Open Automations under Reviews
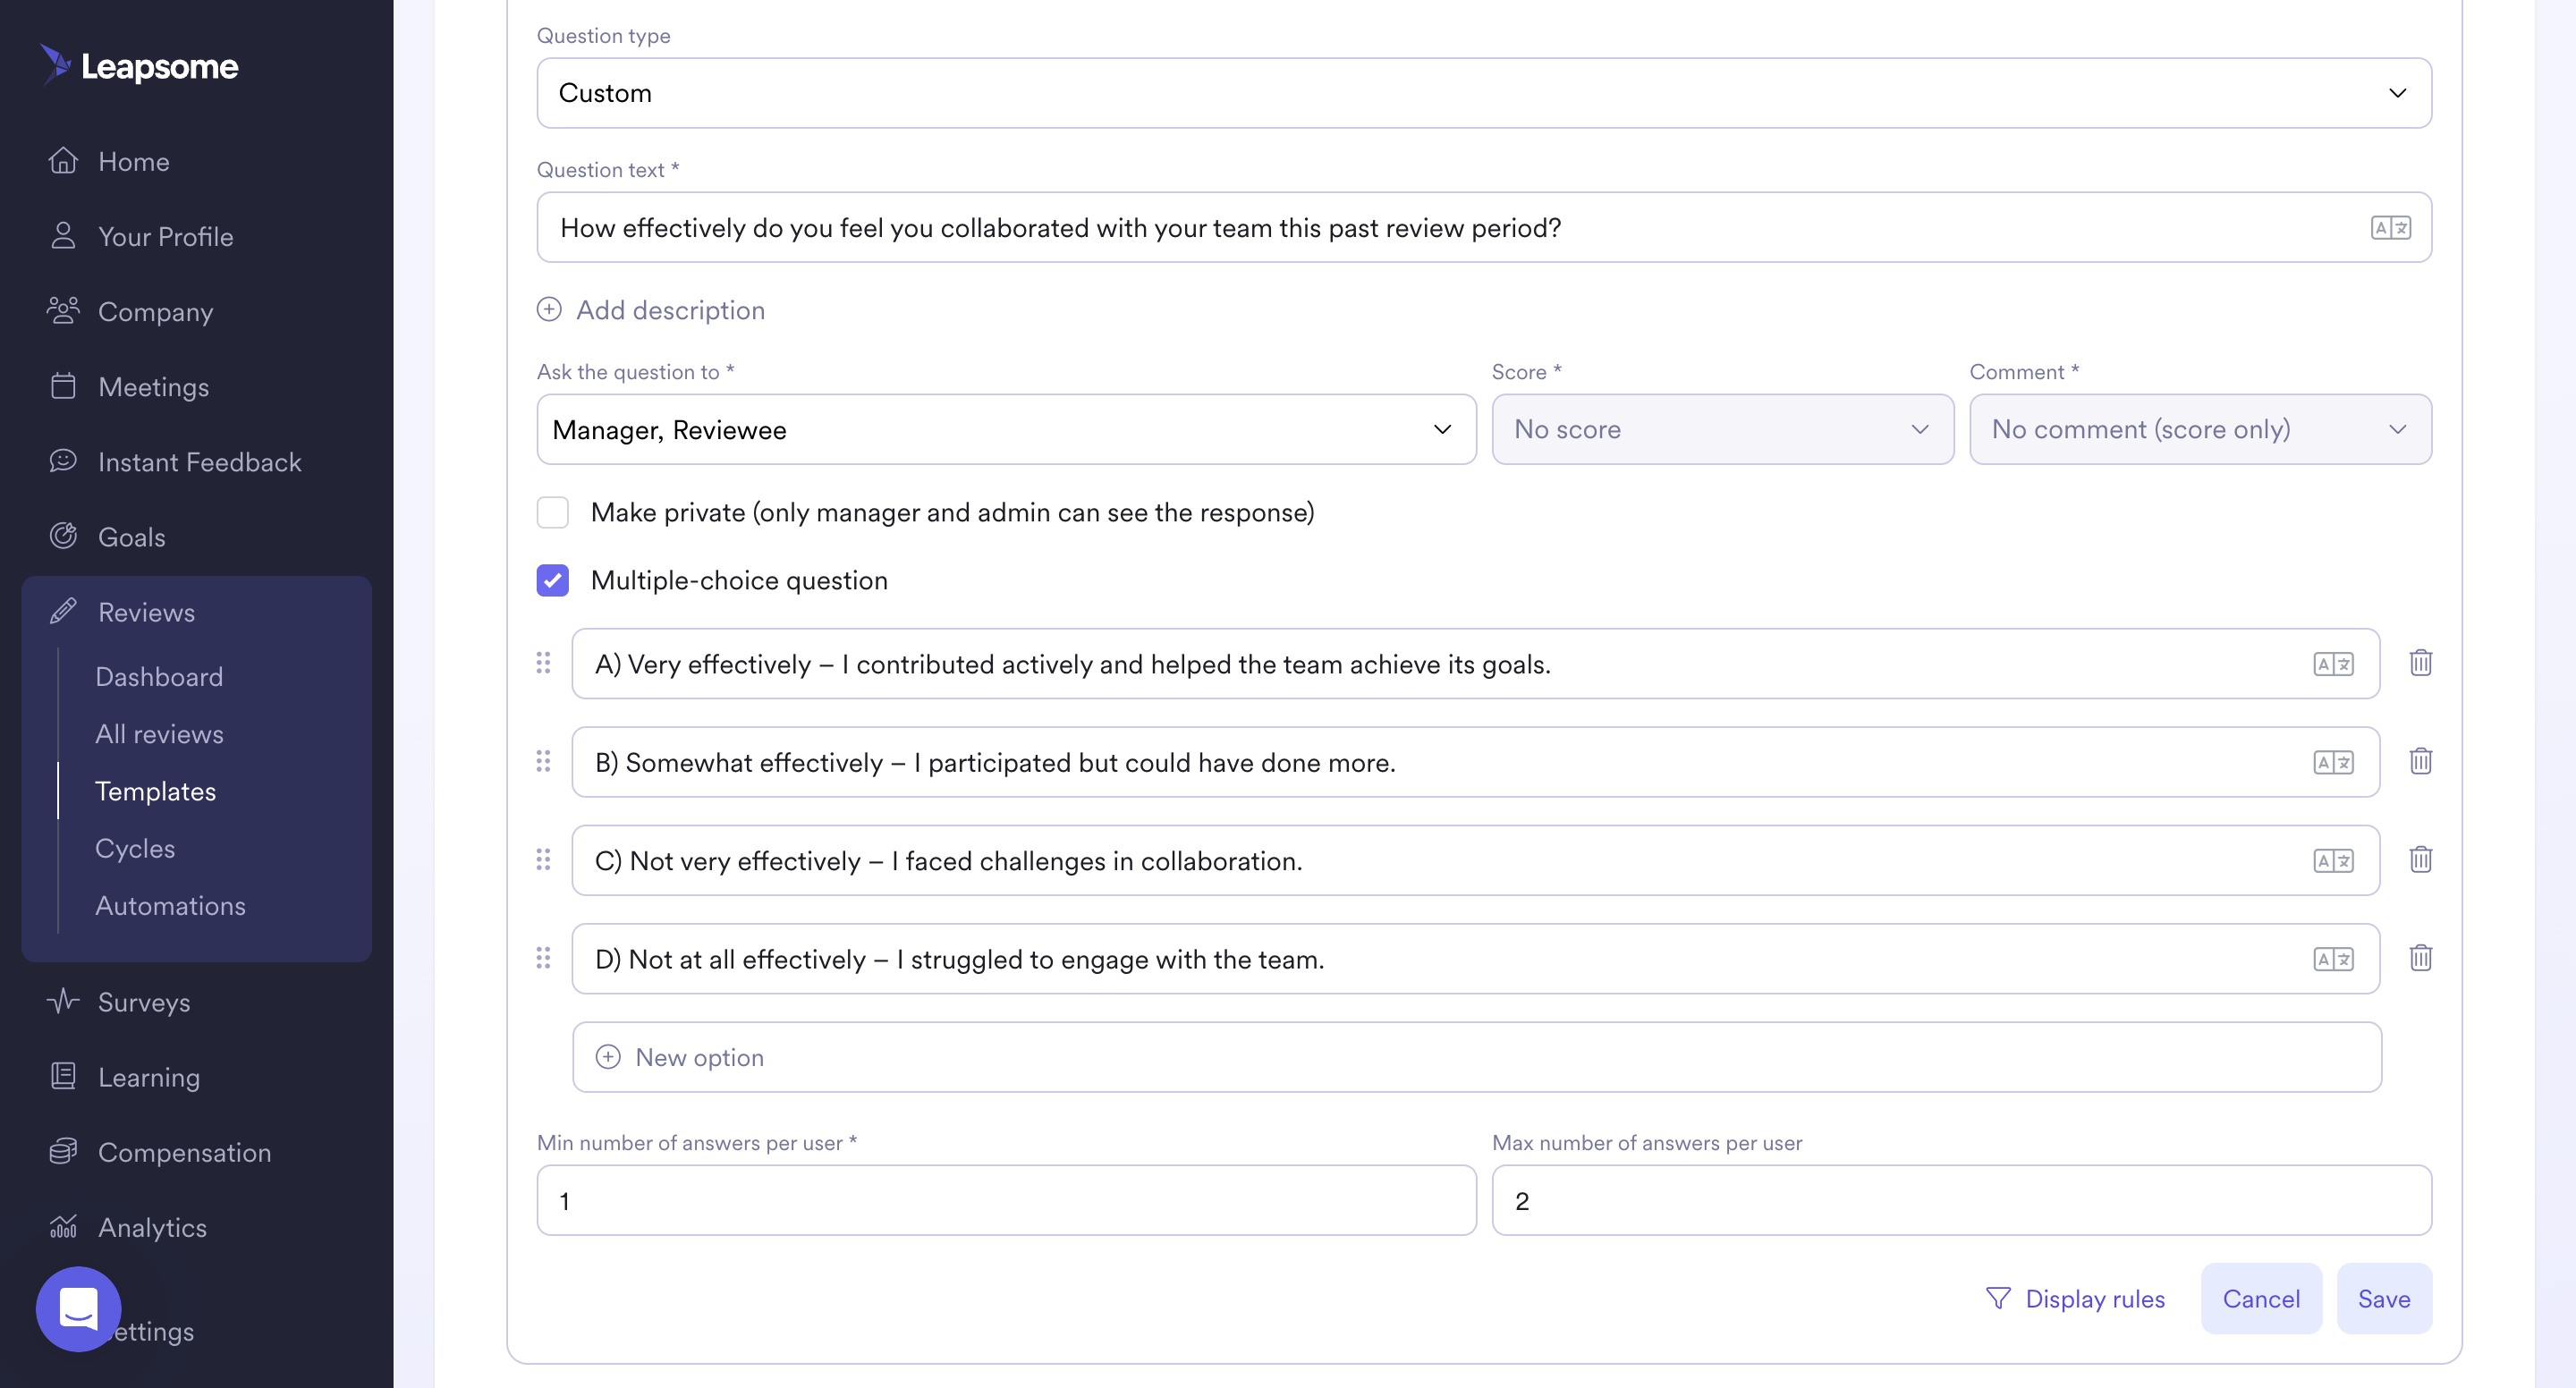2576x1388 pixels. (x=170, y=904)
